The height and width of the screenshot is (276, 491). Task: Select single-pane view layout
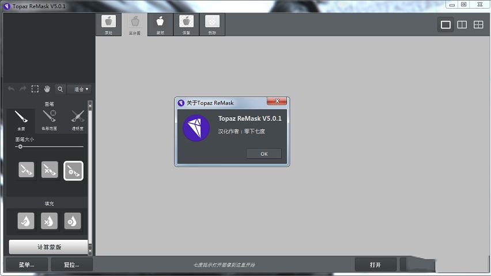tap(445, 24)
